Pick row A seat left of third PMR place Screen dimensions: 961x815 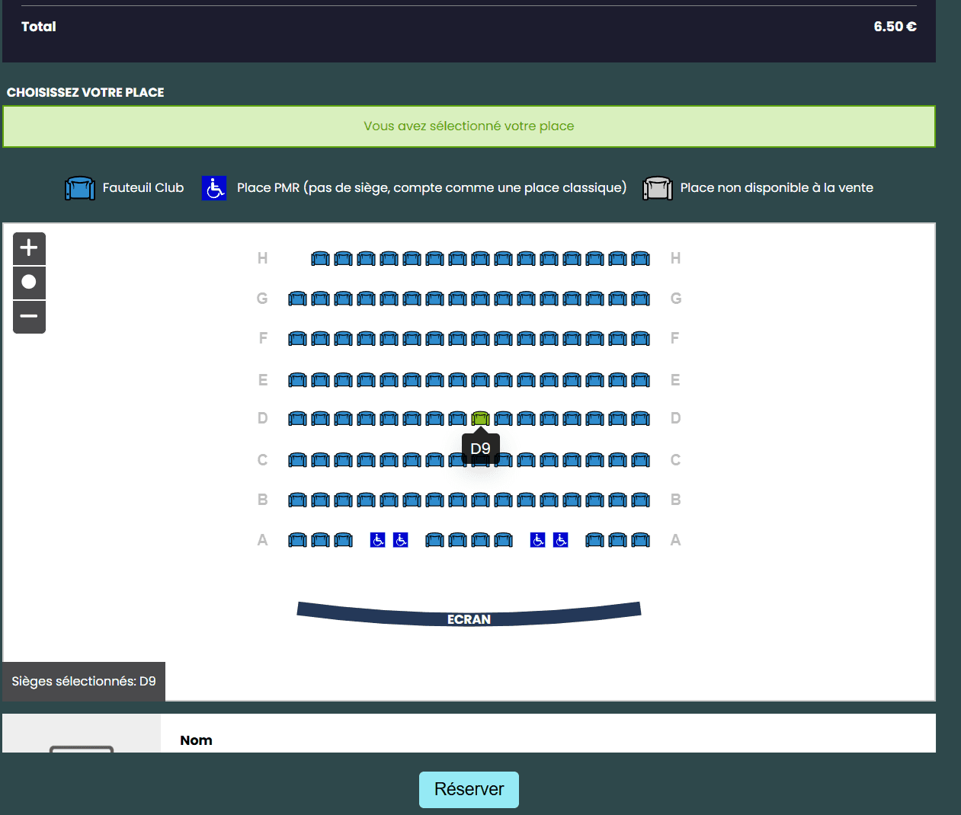[503, 540]
